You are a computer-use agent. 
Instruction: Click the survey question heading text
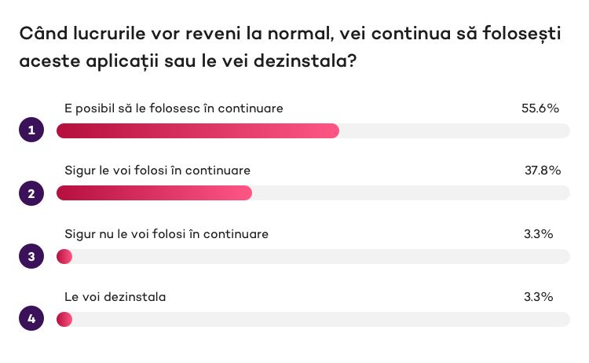click(x=290, y=47)
